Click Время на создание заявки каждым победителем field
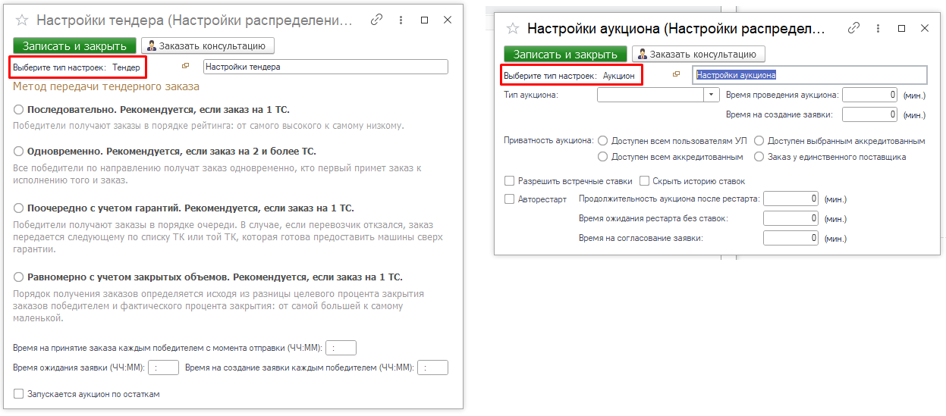 point(433,368)
